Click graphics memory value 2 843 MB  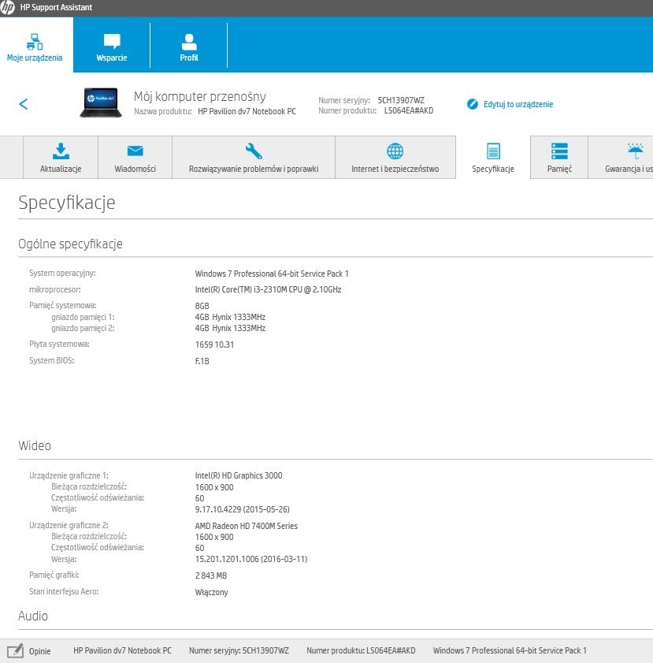click(211, 575)
